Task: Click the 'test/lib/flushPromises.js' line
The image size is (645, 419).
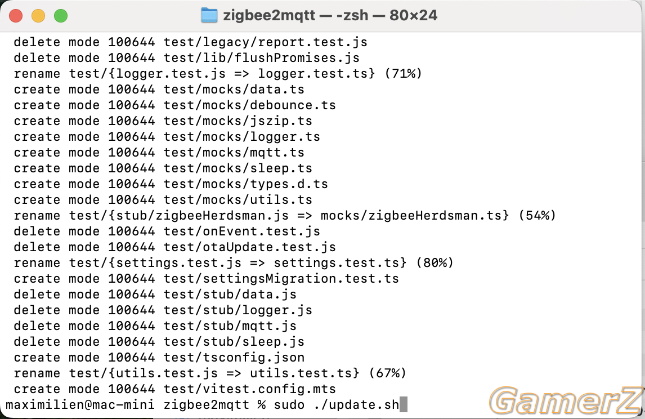Action: point(186,57)
